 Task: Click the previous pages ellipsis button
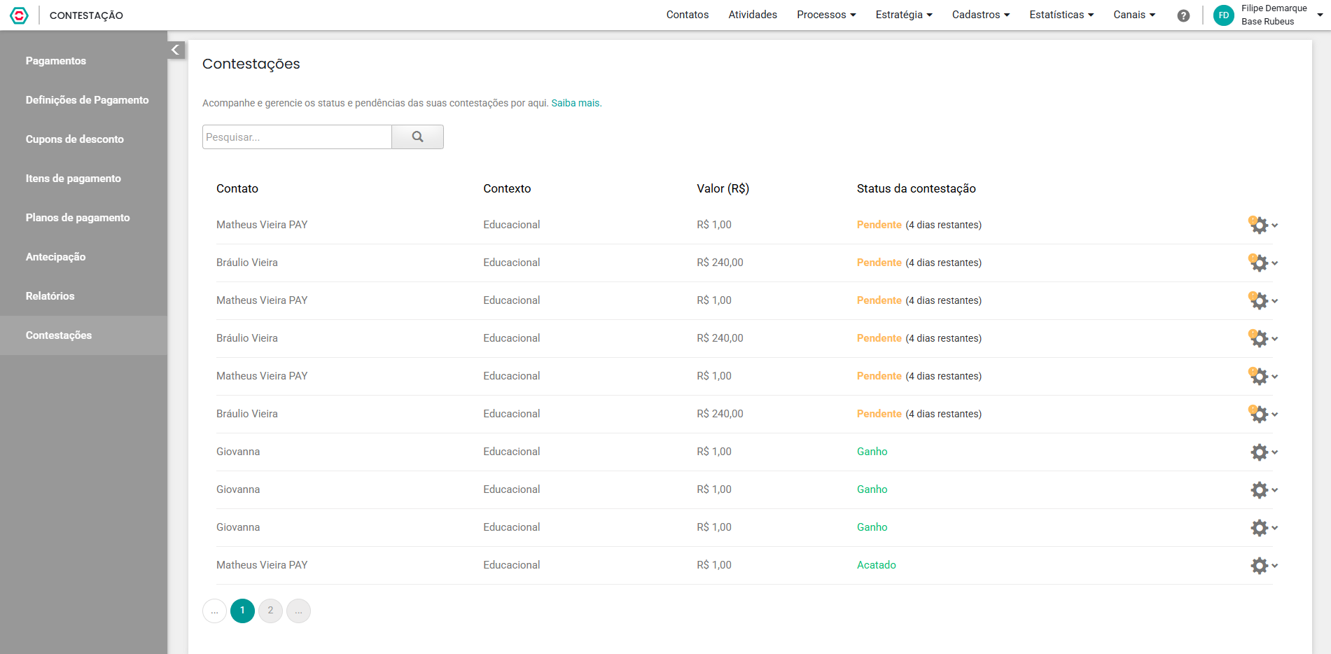[214, 611]
